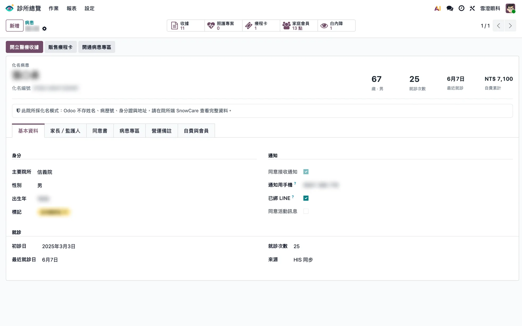Screen dimensions: 522x326
Task: Open the 照護專案 stat button
Action: point(223,26)
